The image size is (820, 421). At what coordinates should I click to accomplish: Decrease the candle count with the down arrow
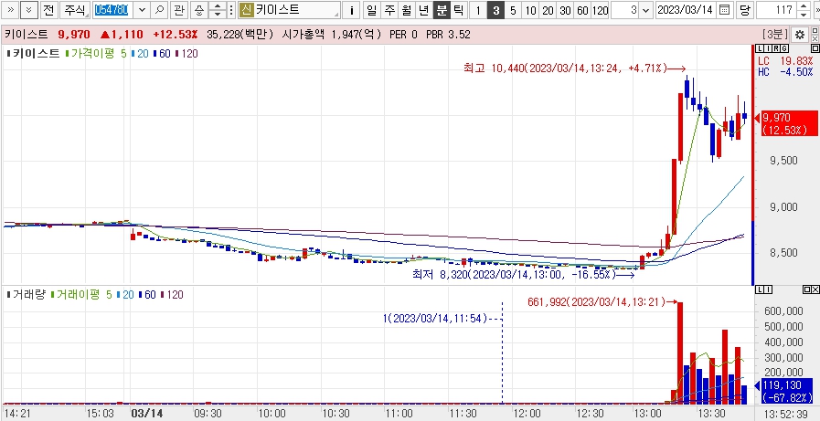click(x=803, y=13)
